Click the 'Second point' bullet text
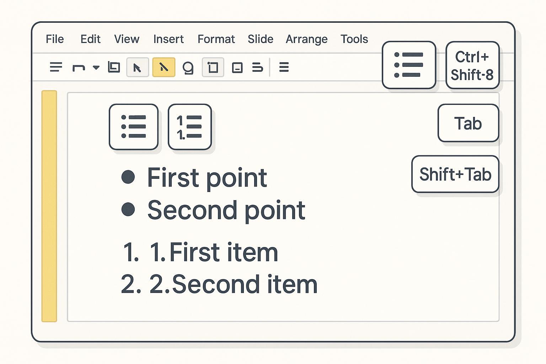This screenshot has width=546, height=364. (226, 210)
